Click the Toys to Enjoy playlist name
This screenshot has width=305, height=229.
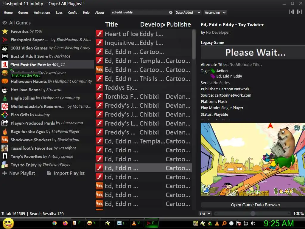(x=24, y=165)
